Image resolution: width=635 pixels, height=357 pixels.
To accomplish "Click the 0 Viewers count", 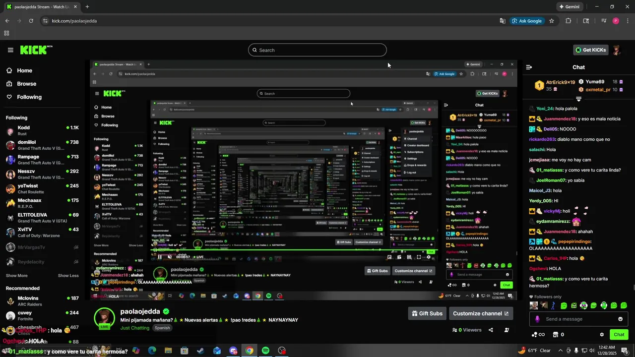I will pyautogui.click(x=467, y=330).
